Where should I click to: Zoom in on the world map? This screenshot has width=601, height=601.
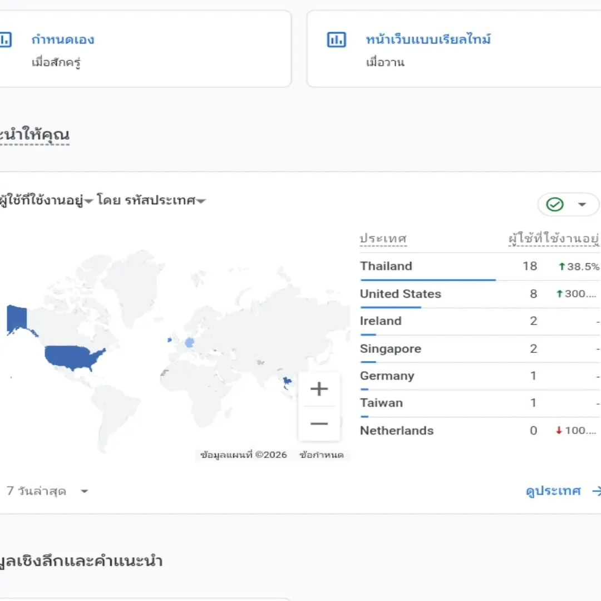tap(319, 388)
